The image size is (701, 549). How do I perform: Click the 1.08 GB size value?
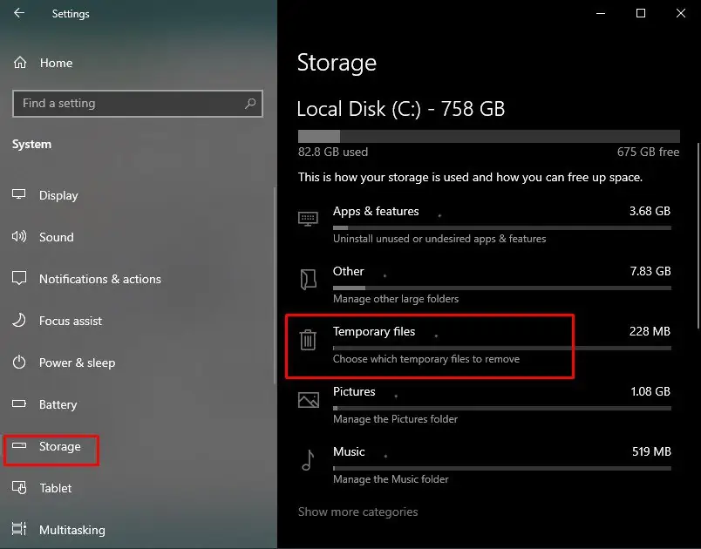pyautogui.click(x=650, y=392)
